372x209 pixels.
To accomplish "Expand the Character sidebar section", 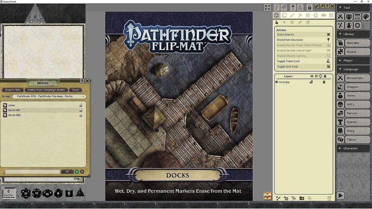I will (x=353, y=148).
